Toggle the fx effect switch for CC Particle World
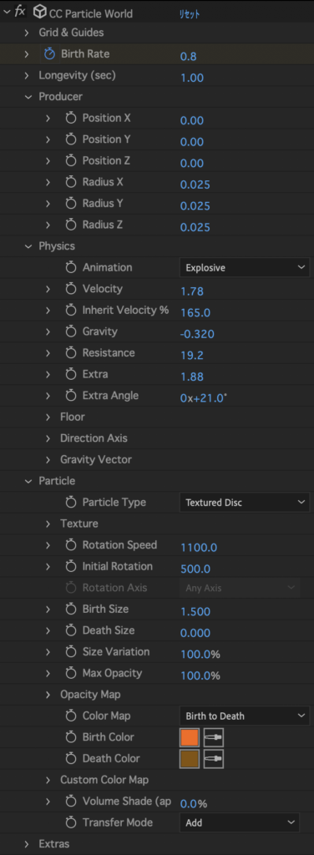 tap(20, 12)
